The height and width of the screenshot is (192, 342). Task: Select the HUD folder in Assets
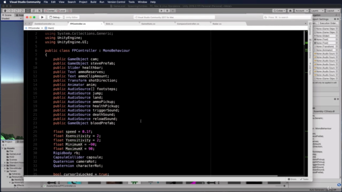tap(11, 157)
